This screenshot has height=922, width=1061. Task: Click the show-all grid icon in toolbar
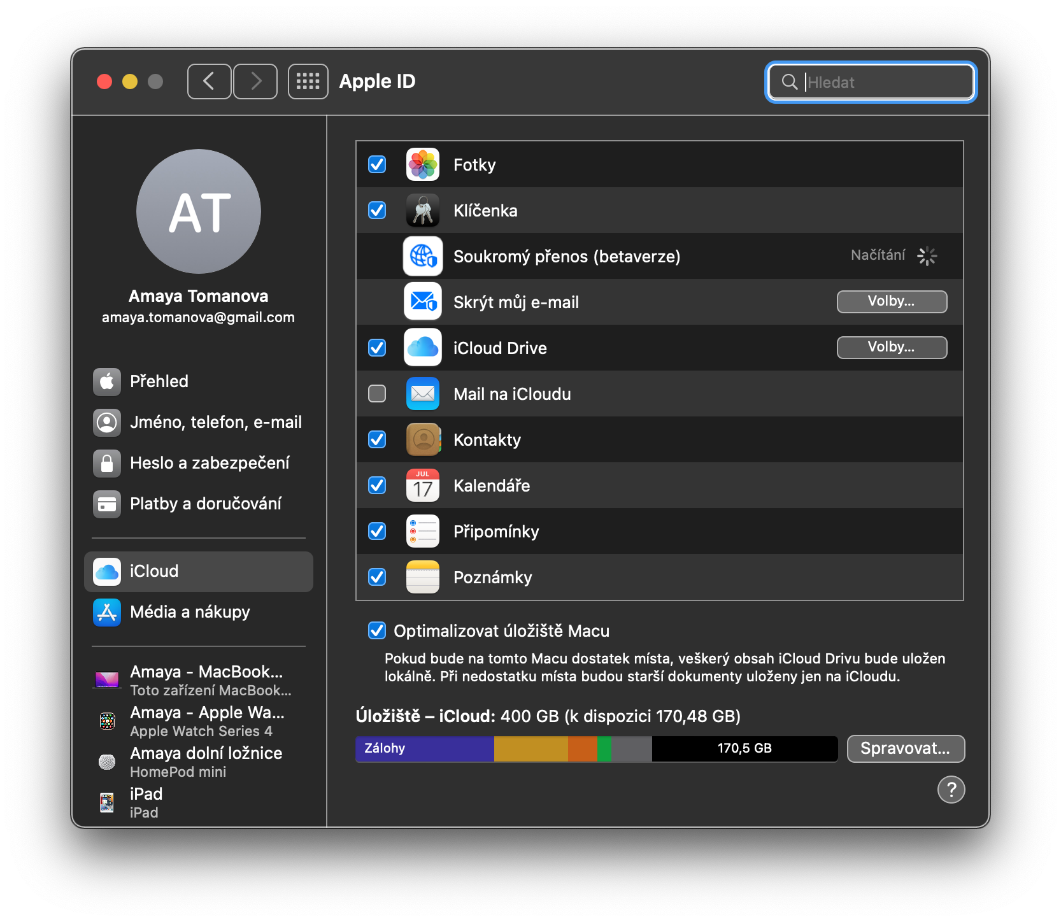click(x=308, y=82)
